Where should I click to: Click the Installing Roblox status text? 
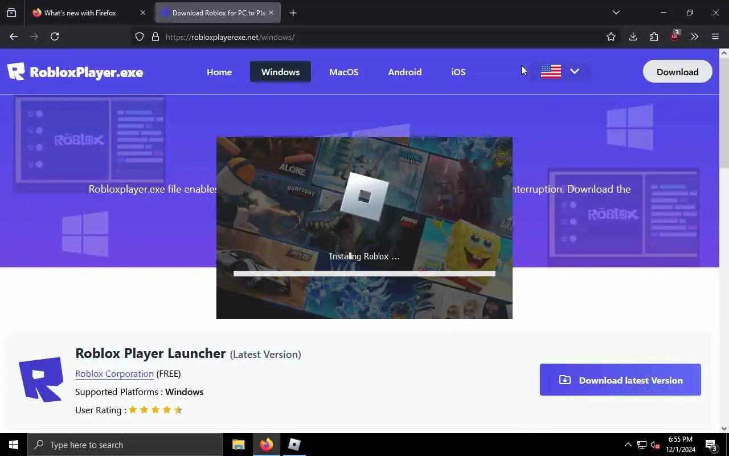(x=364, y=256)
